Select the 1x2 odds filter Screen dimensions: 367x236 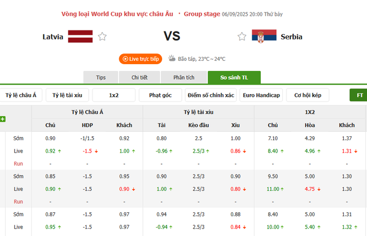pyautogui.click(x=113, y=95)
